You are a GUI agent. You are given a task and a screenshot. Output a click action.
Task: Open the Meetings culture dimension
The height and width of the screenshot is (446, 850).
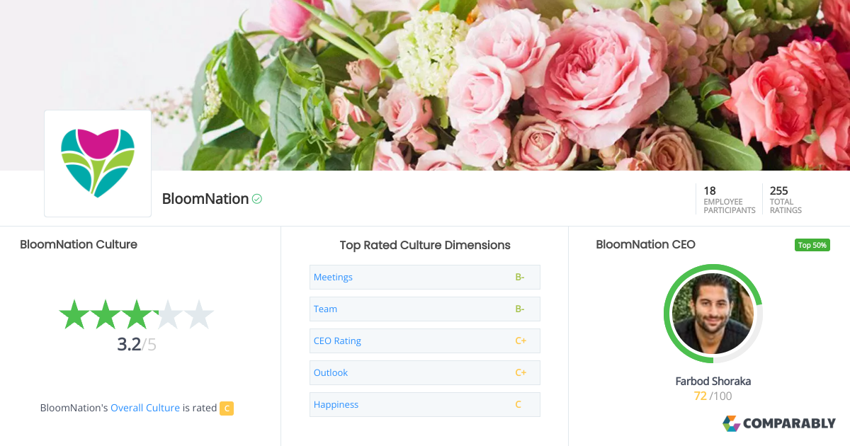coord(333,277)
